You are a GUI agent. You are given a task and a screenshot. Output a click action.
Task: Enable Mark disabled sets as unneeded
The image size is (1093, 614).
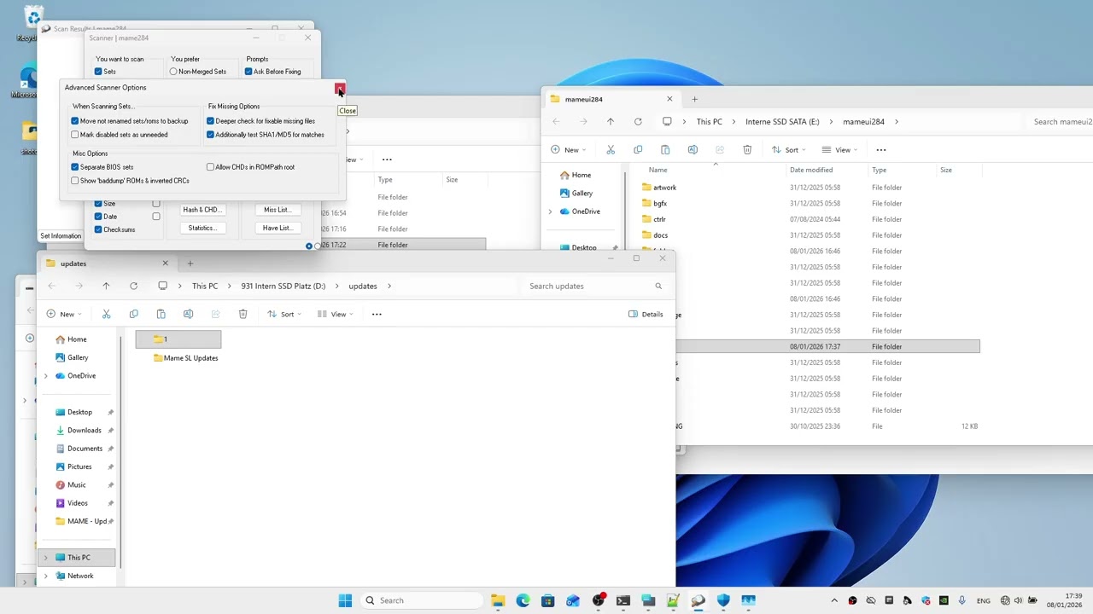click(x=75, y=135)
